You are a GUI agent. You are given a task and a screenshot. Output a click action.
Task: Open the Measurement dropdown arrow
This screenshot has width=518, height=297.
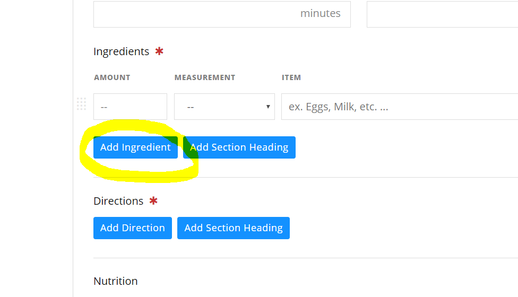pyautogui.click(x=268, y=107)
